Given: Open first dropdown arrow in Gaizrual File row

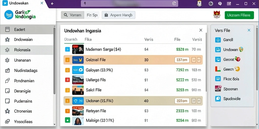Looking at the screenshot, I should coord(193,60).
